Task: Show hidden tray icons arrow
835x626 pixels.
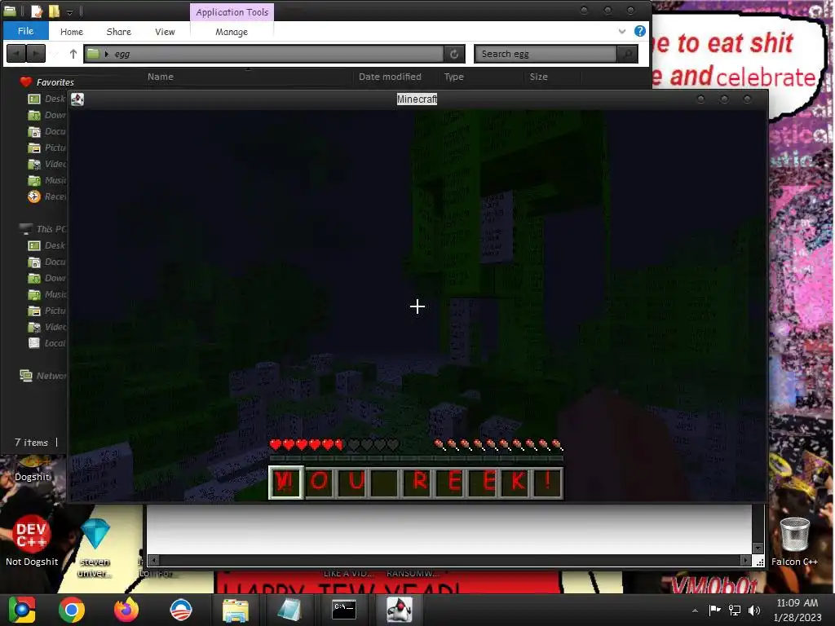Action: pyautogui.click(x=695, y=611)
